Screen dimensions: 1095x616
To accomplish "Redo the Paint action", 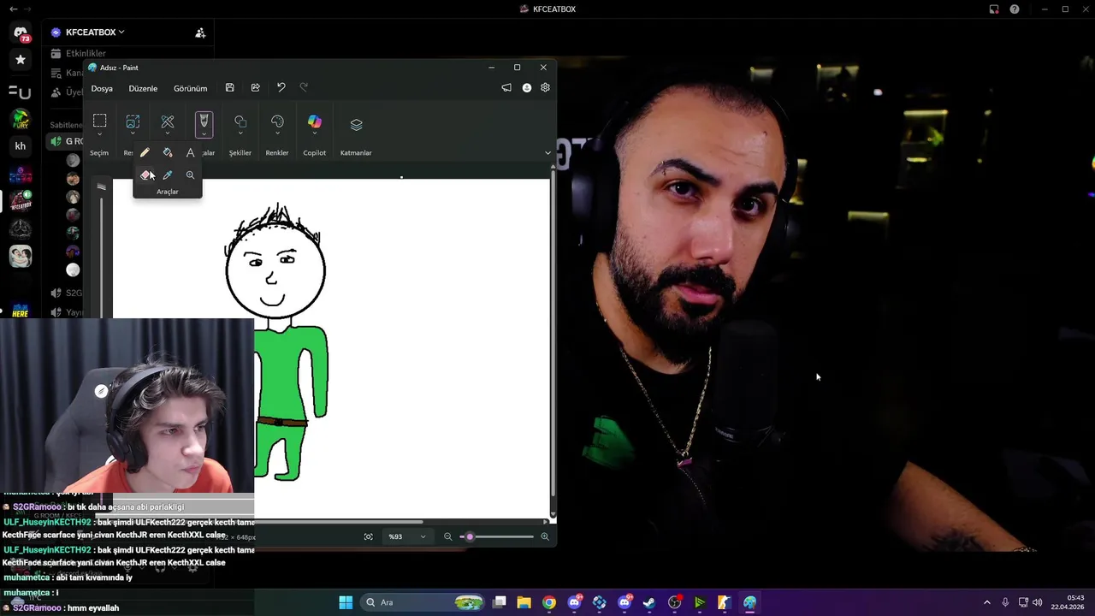I will point(304,87).
